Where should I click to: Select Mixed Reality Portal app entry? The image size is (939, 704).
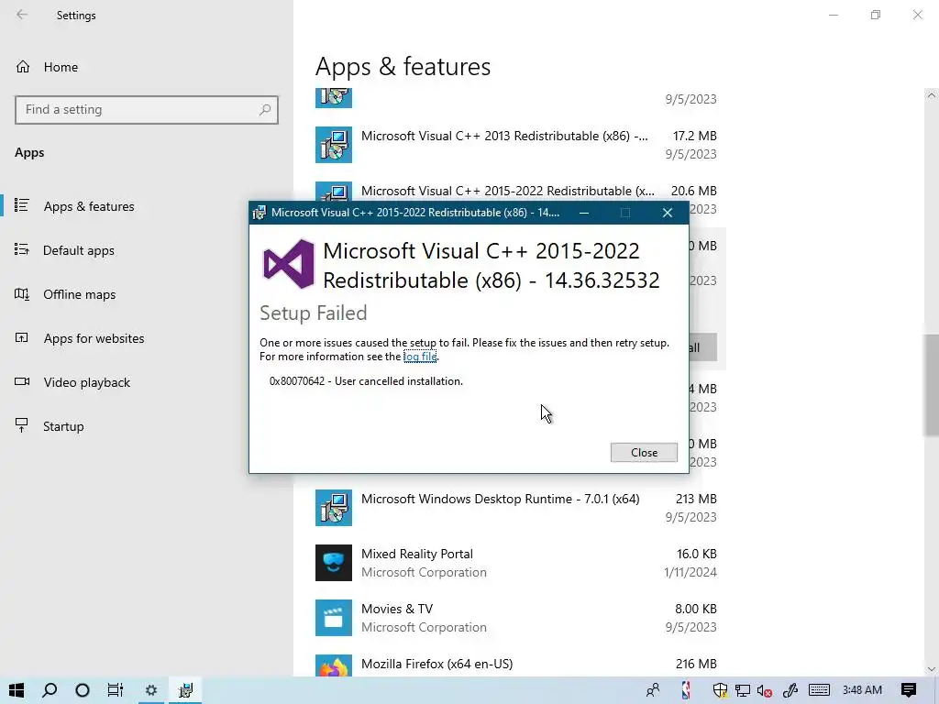tap(516, 563)
